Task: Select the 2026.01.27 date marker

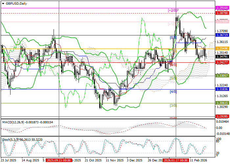Action: click(176, 160)
